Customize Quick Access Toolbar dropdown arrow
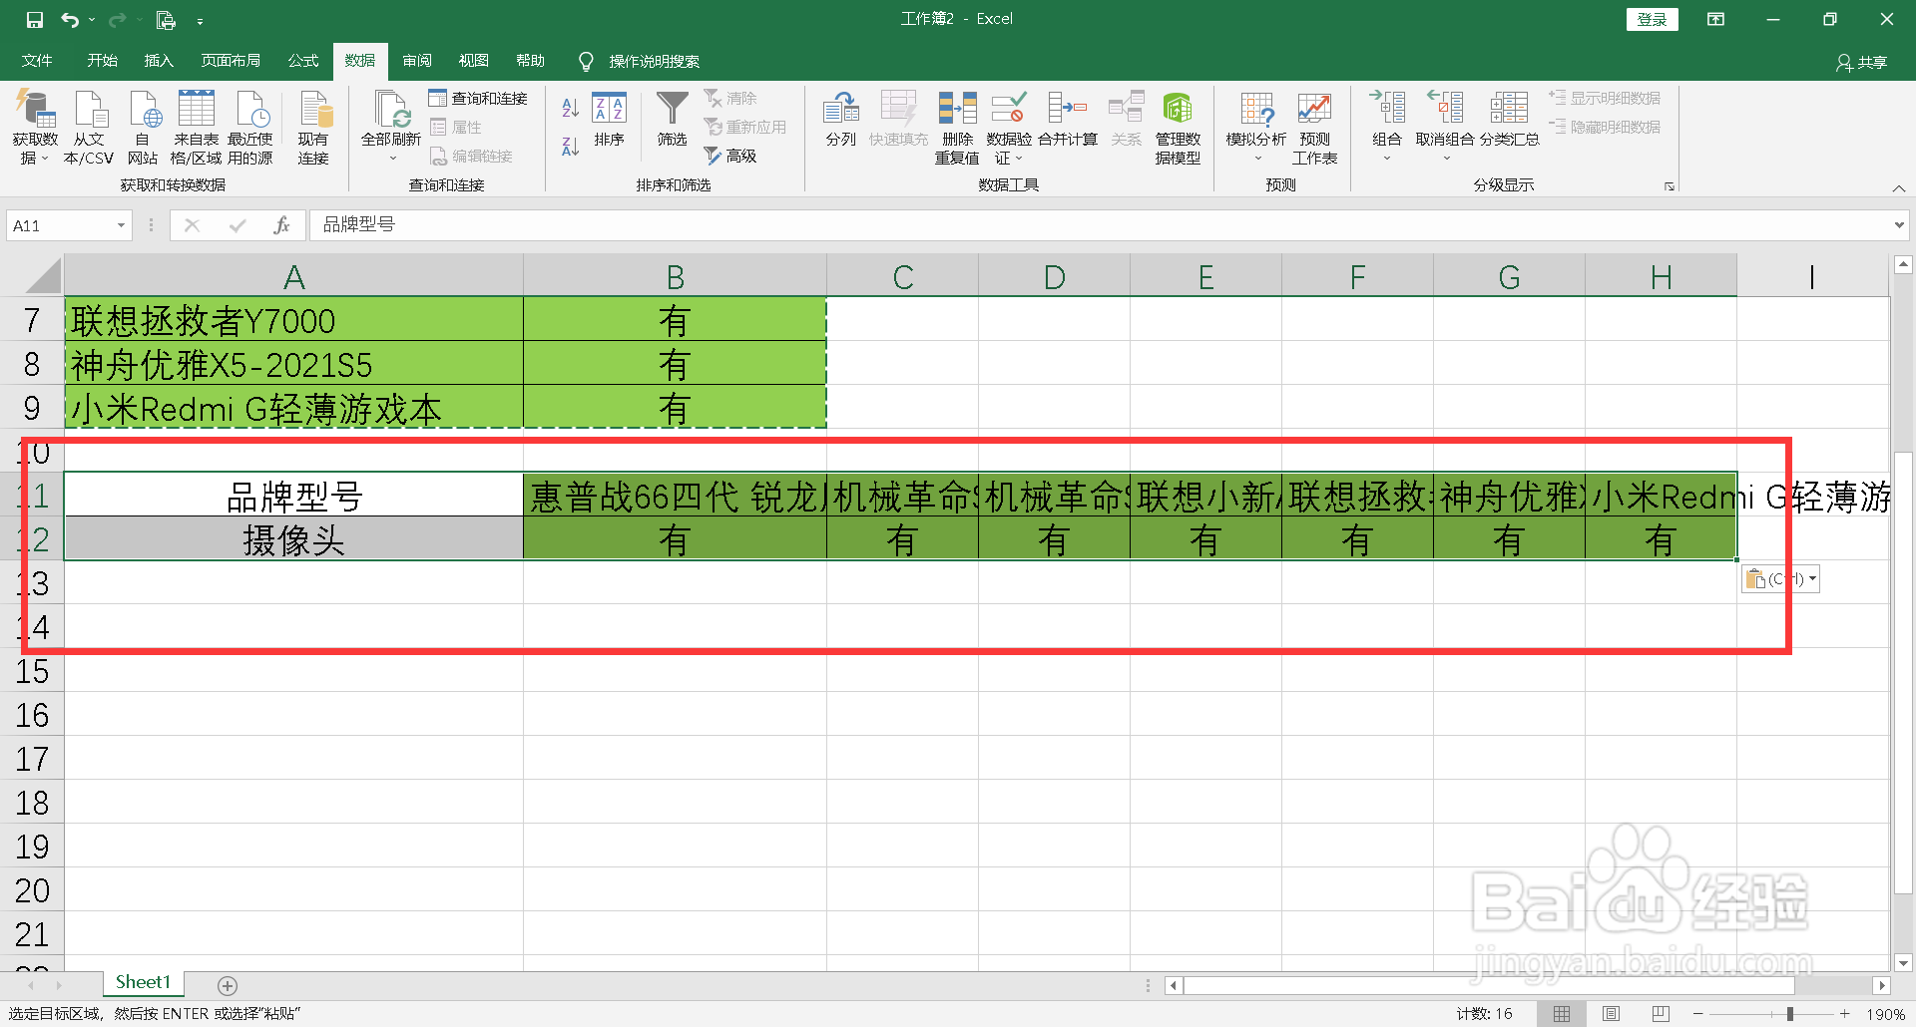 coord(200,21)
